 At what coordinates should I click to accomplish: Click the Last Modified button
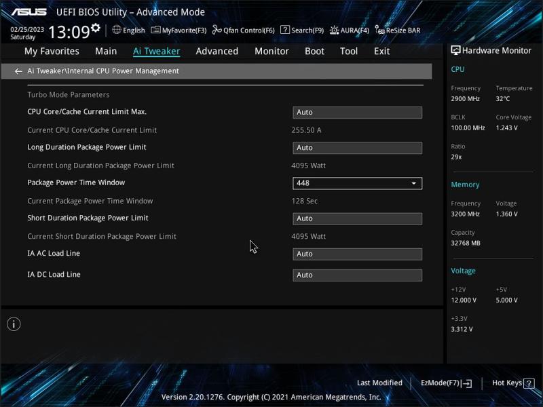pyautogui.click(x=379, y=383)
